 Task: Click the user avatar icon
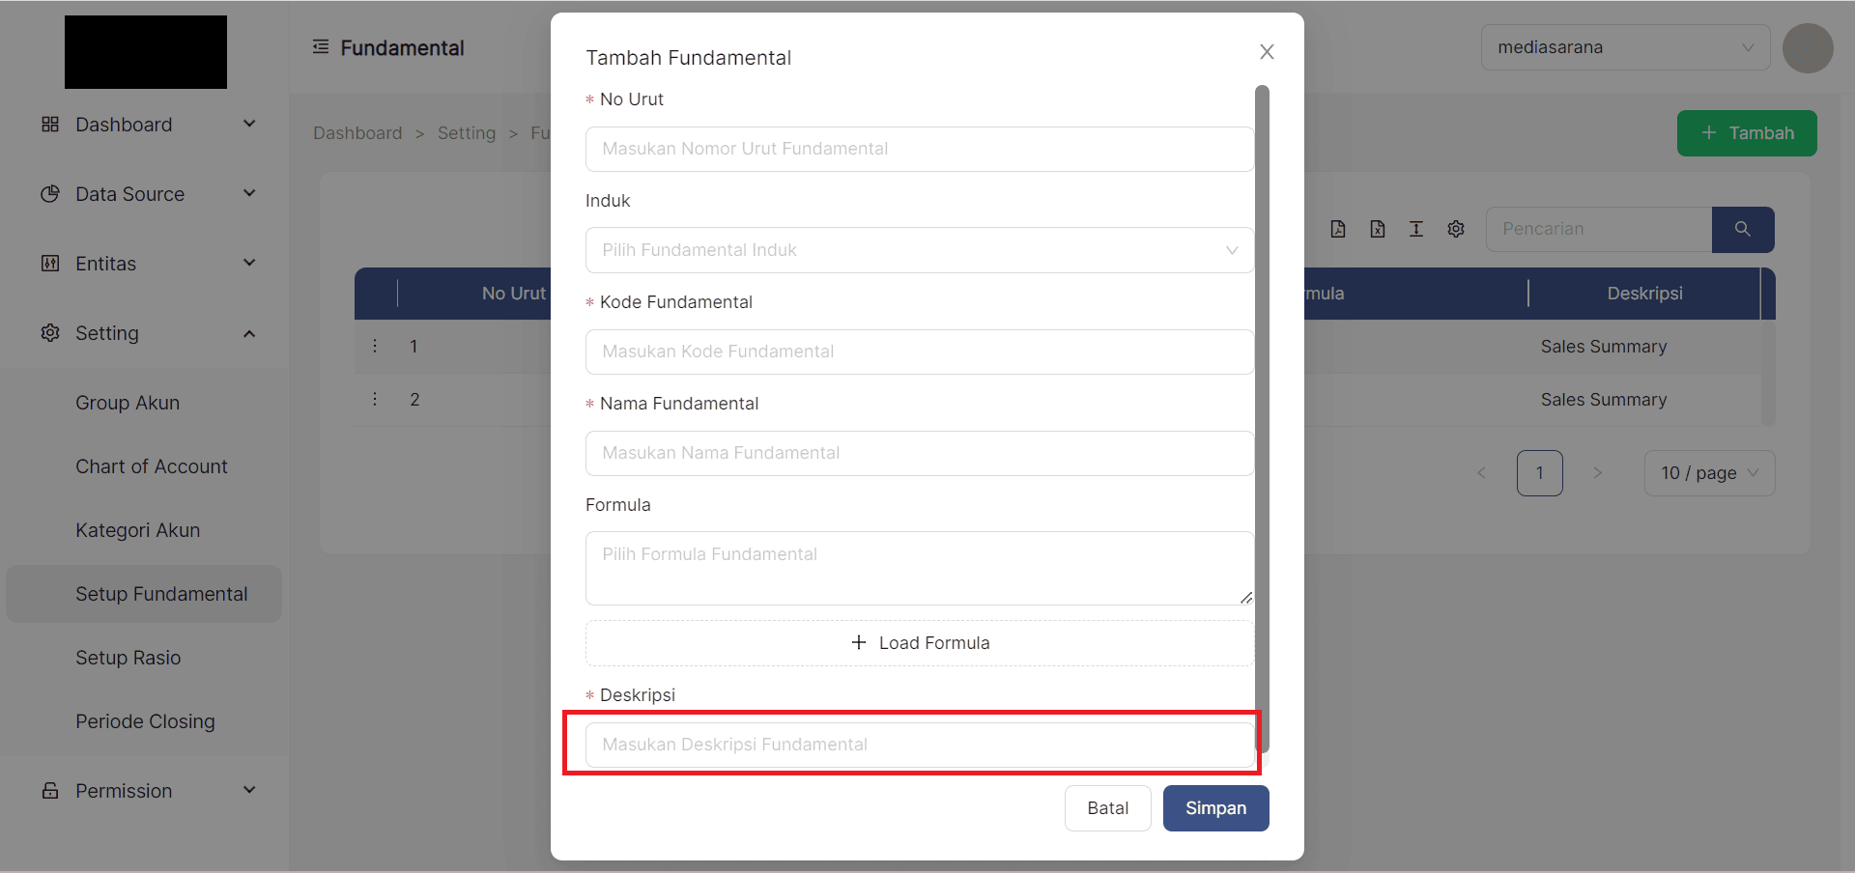pyautogui.click(x=1808, y=48)
